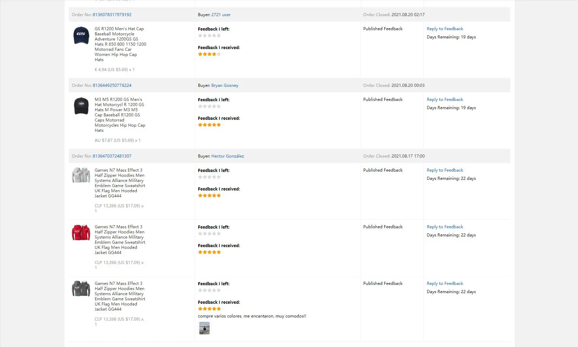Open the black M Power cap thumbnail
The height and width of the screenshot is (347, 578).
click(81, 106)
